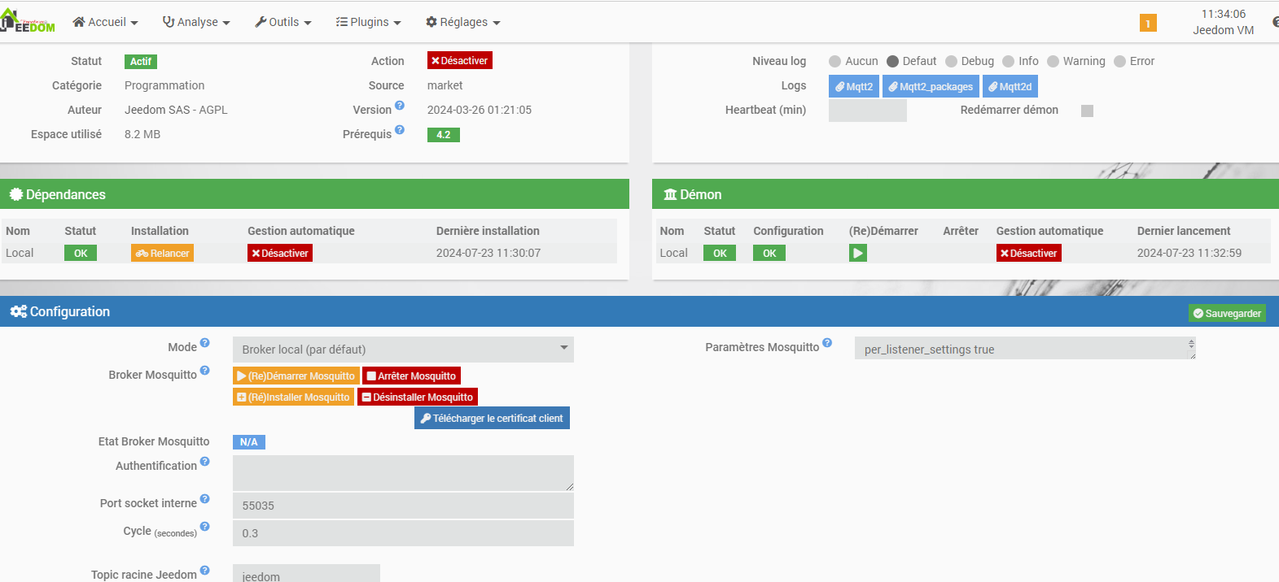
Task: Open the Mqtt2d log file
Action: coord(1010,86)
